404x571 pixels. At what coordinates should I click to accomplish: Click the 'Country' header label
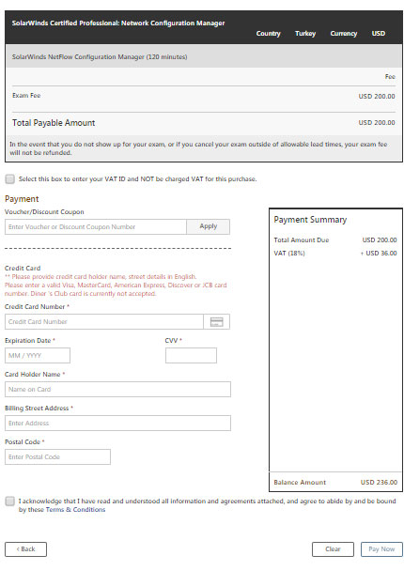click(x=268, y=34)
